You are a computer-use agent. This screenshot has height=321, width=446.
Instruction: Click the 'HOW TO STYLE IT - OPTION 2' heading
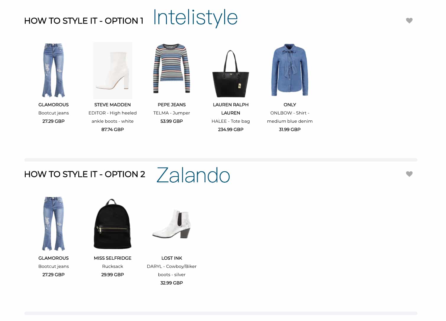pos(84,174)
